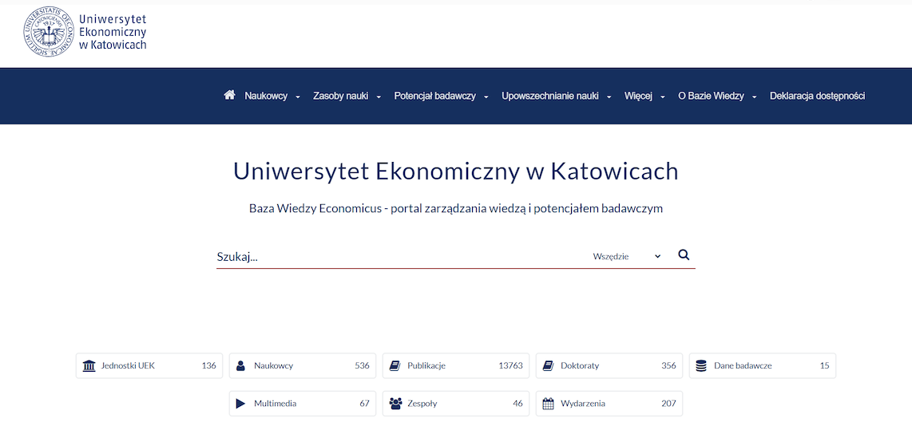Expand the Naukowcy menu arrow

298,97
